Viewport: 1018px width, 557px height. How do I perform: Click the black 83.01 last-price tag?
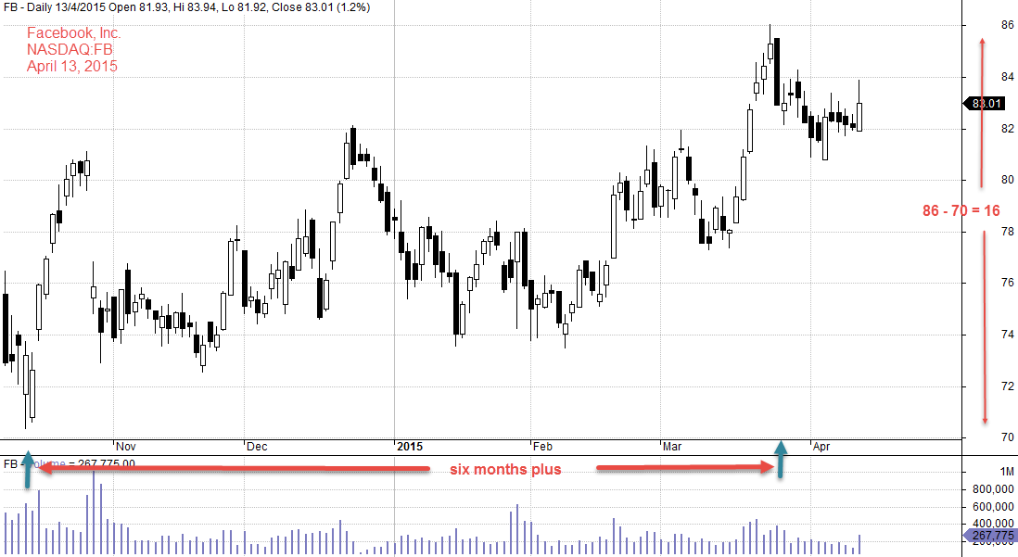(x=985, y=103)
